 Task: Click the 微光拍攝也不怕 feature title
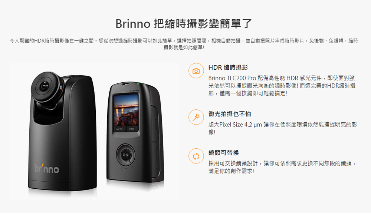(x=230, y=114)
